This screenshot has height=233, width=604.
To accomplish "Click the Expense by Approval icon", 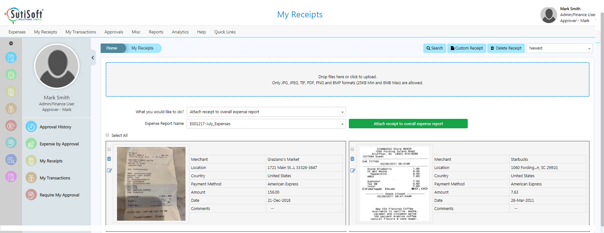I will [x=31, y=144].
